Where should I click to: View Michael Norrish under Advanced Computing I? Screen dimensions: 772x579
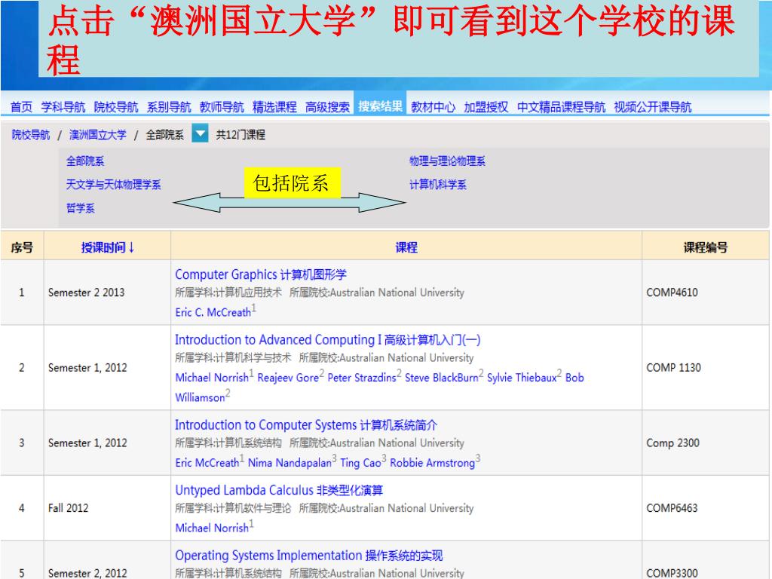[212, 378]
